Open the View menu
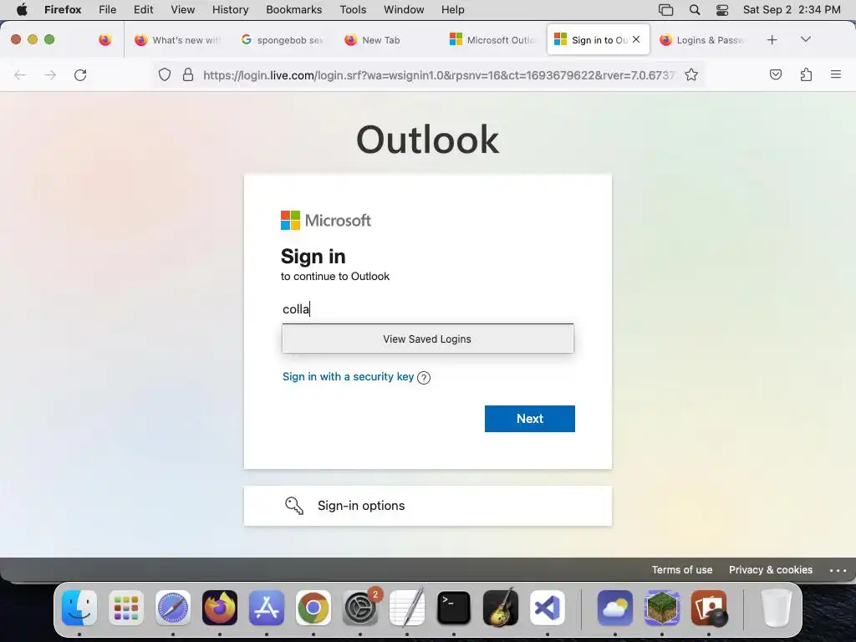Viewport: 856px width, 642px height. (183, 9)
